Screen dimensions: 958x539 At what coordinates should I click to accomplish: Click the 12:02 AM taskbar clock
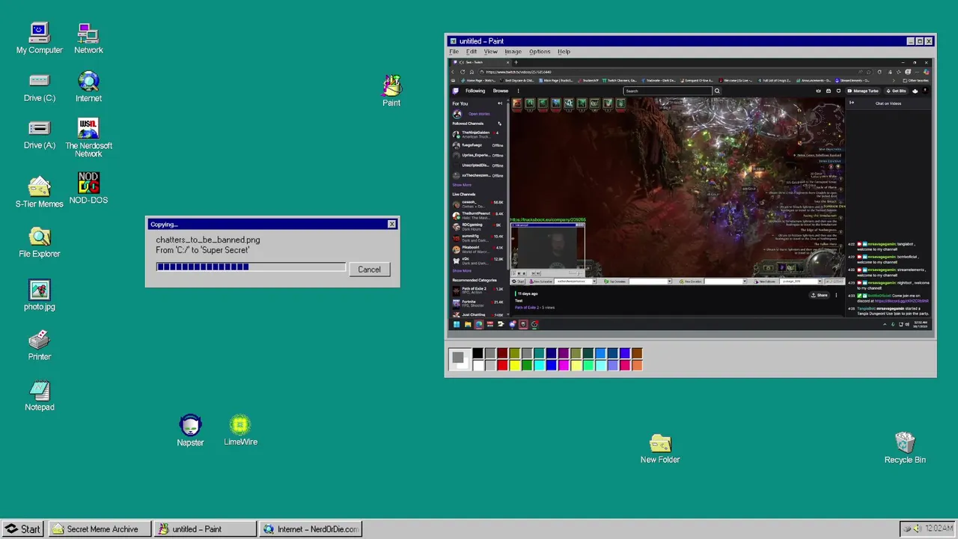[939, 529]
